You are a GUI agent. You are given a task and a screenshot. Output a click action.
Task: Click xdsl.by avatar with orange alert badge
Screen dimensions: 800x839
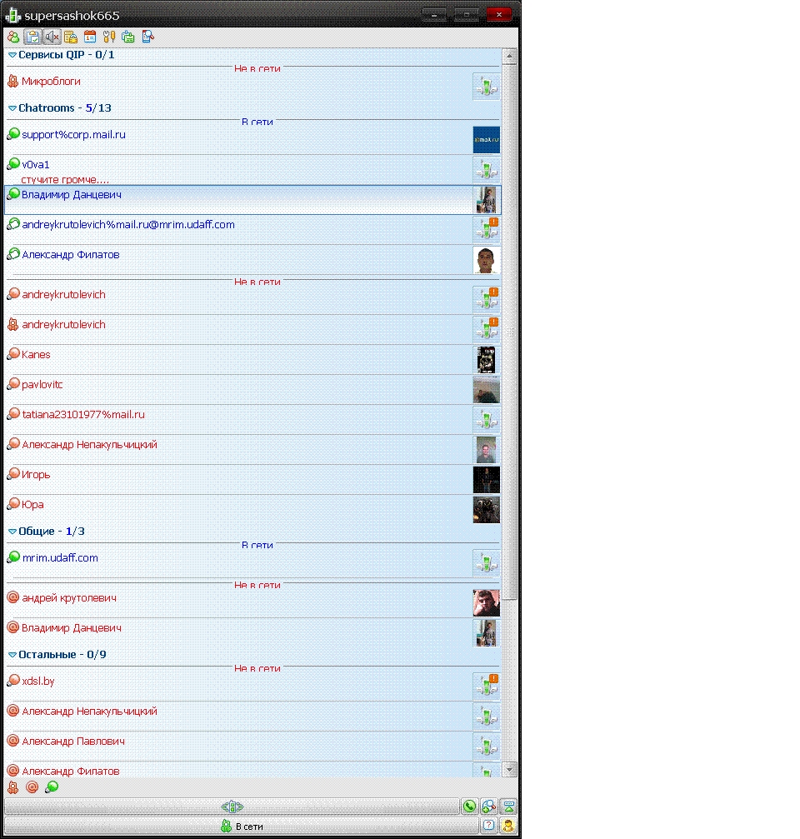click(x=487, y=687)
